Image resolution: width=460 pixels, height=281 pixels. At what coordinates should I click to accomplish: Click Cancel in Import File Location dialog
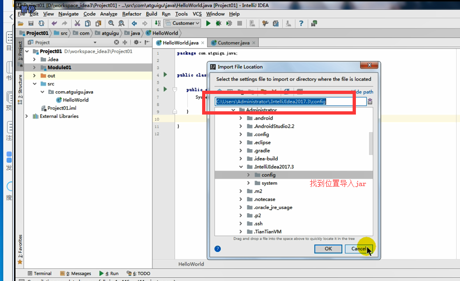point(359,249)
